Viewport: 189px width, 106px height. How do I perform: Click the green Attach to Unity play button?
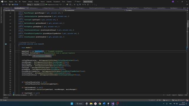coord(46,5)
